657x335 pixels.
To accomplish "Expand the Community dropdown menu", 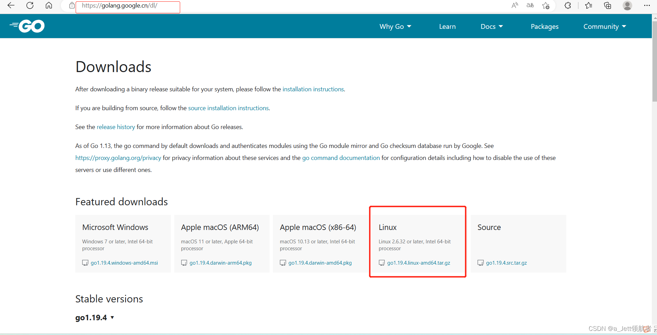I will 605,26.
